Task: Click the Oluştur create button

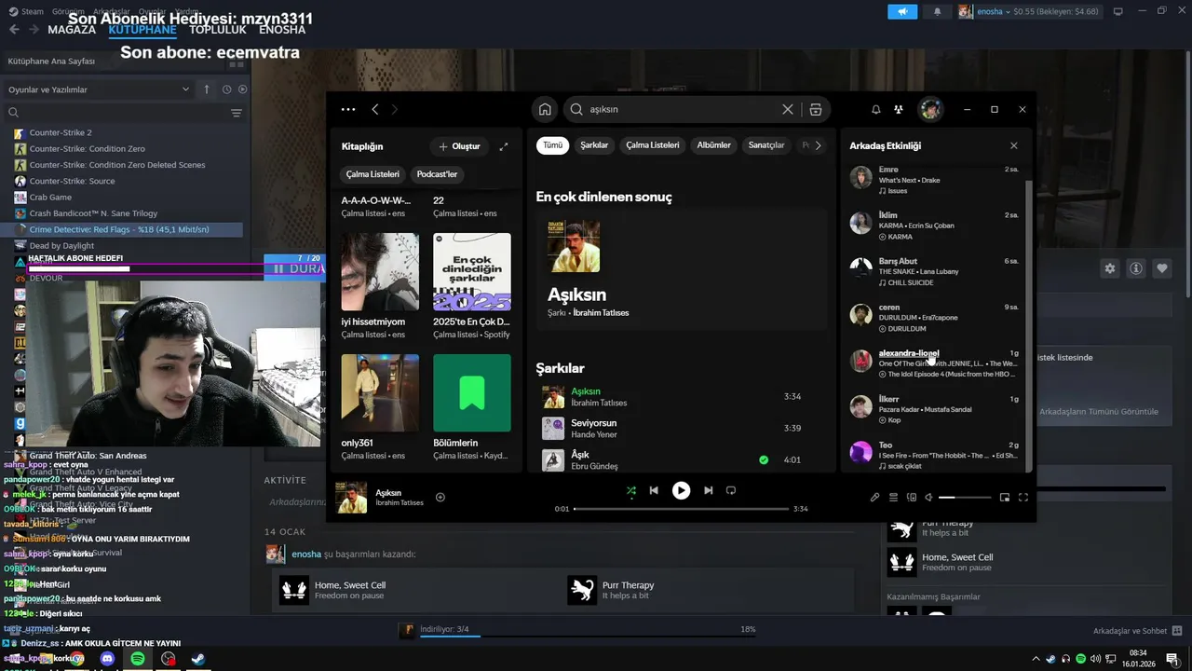Action: point(459,146)
